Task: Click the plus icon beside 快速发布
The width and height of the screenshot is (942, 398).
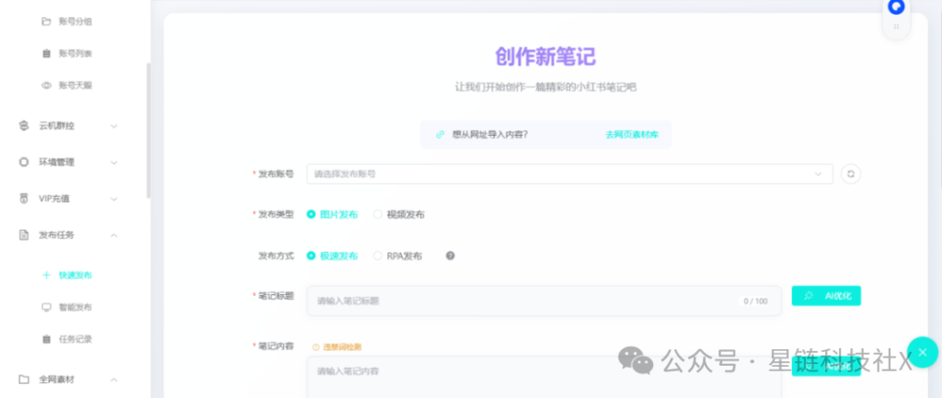Action: [46, 275]
